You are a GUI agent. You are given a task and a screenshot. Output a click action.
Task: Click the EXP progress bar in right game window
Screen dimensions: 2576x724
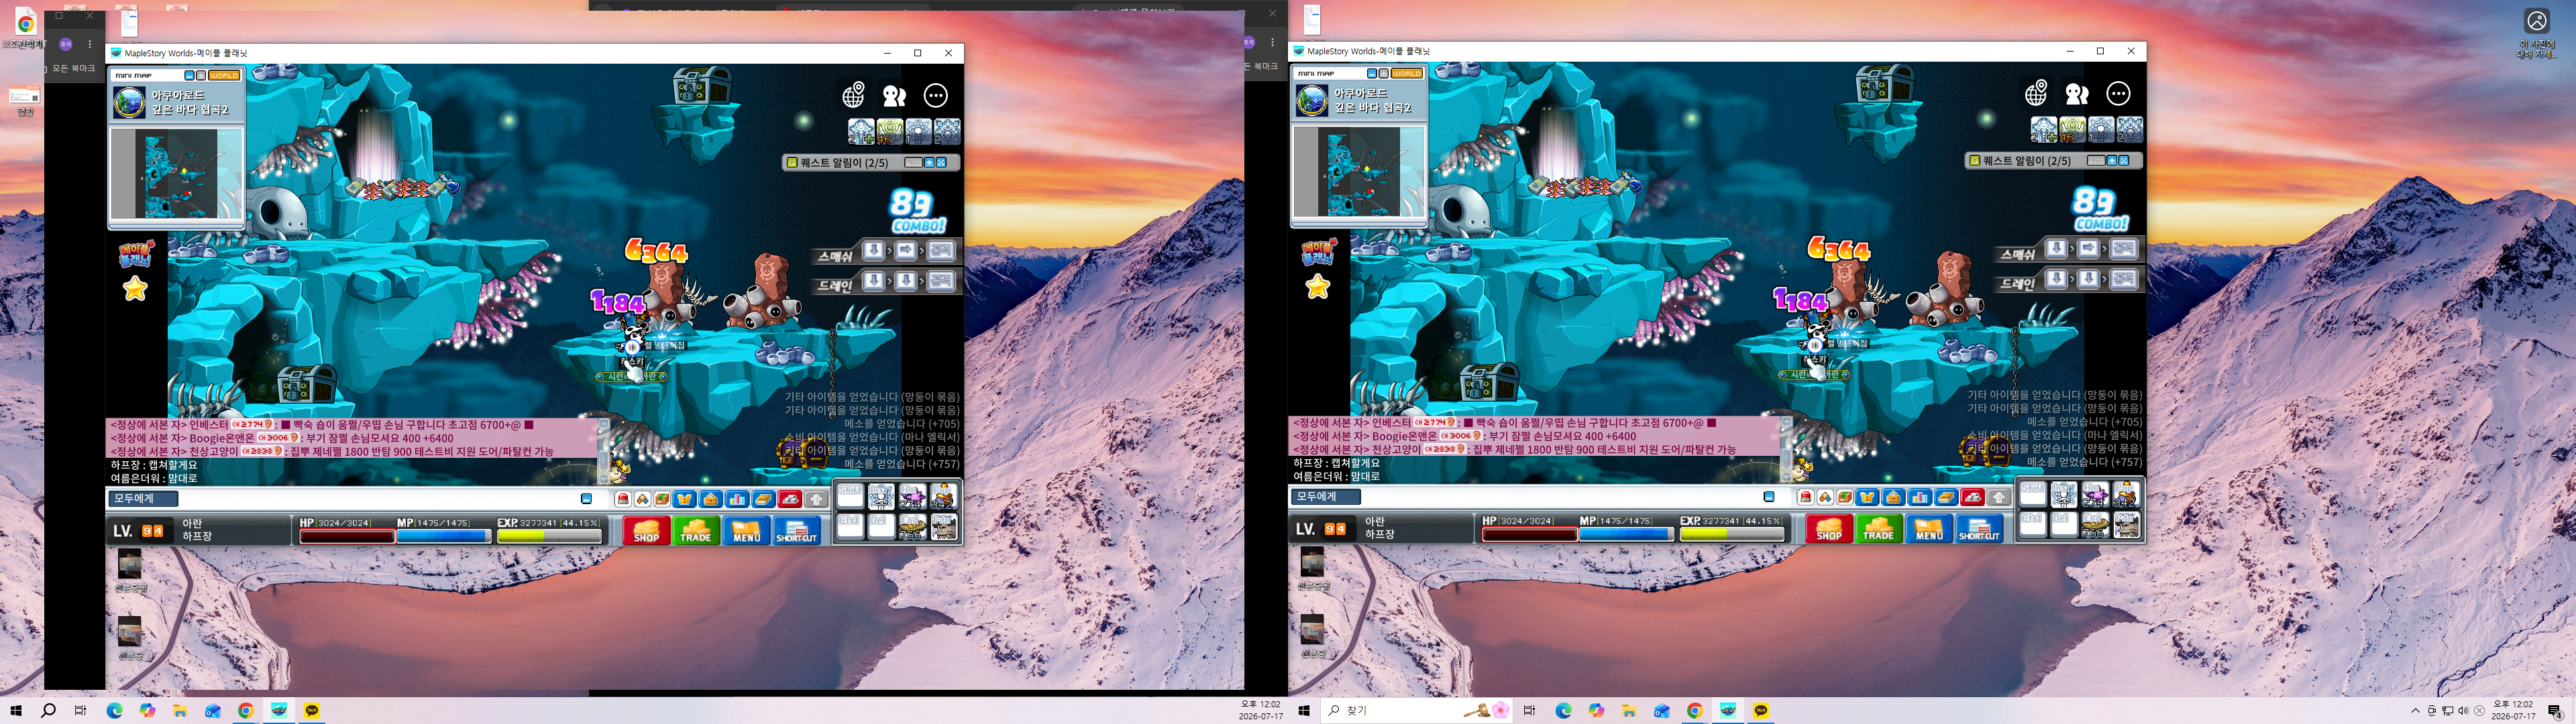coord(1732,534)
